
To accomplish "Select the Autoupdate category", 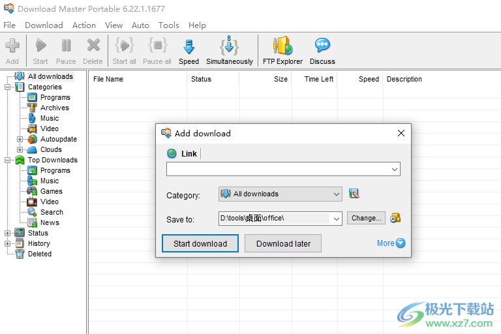I will tap(59, 139).
